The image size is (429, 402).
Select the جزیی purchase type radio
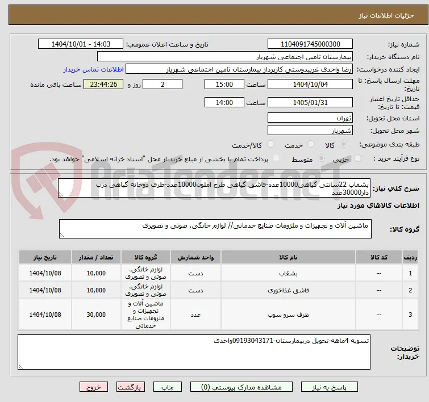click(x=357, y=158)
